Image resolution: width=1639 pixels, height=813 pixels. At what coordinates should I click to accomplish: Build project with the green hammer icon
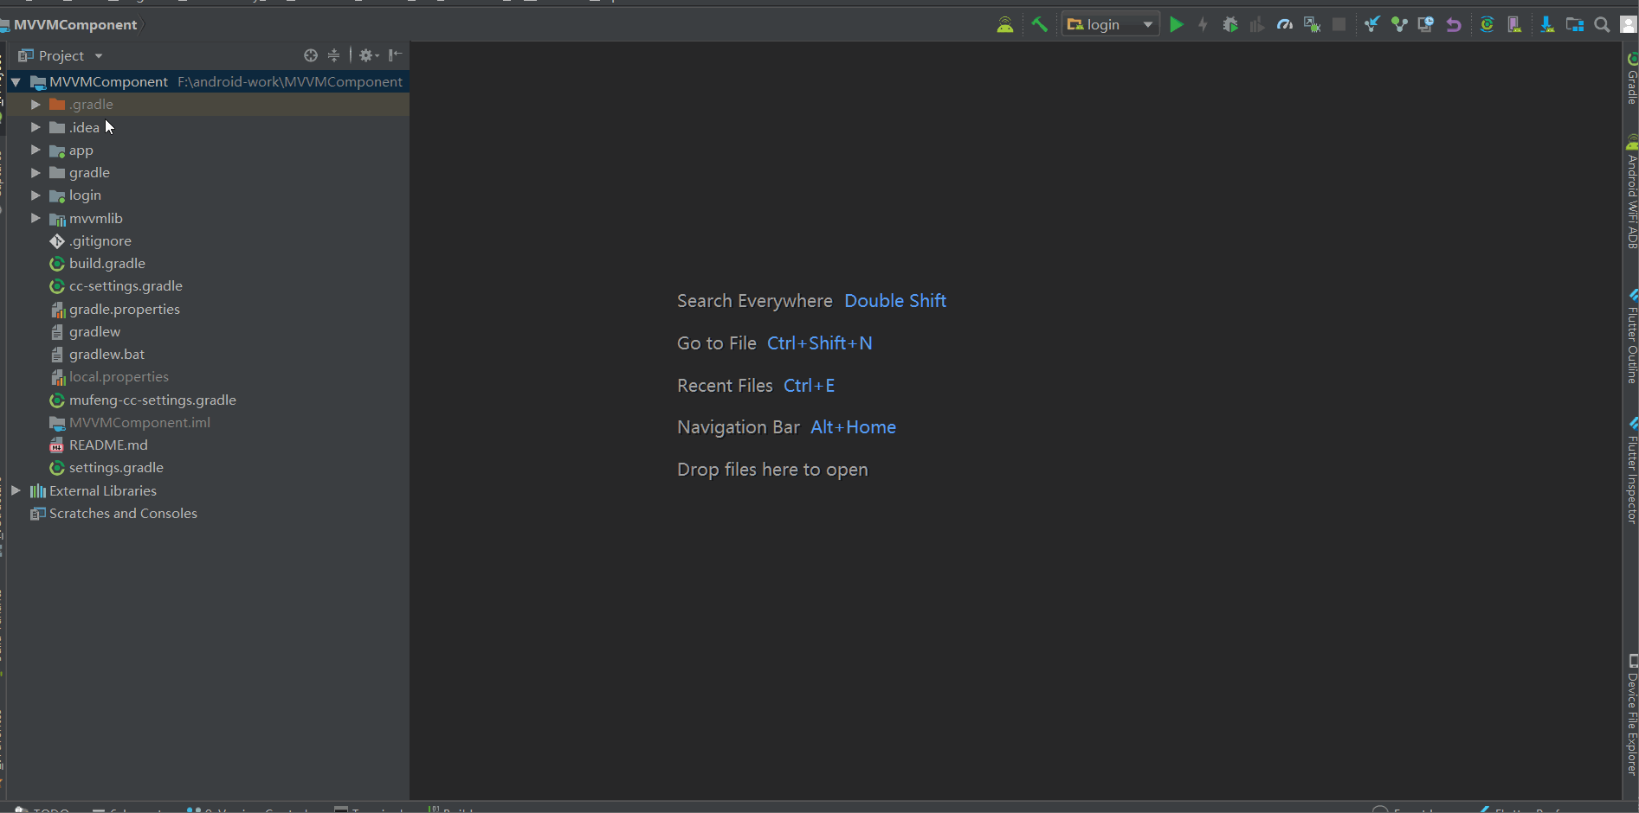click(1040, 25)
